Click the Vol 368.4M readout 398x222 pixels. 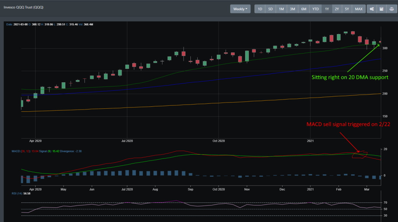[x=86, y=24]
